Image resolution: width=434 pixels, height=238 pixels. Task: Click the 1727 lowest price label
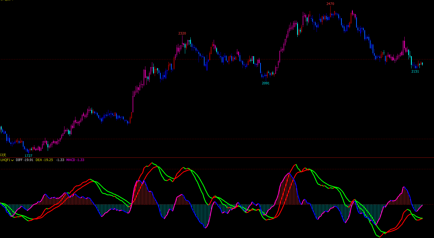click(x=29, y=156)
